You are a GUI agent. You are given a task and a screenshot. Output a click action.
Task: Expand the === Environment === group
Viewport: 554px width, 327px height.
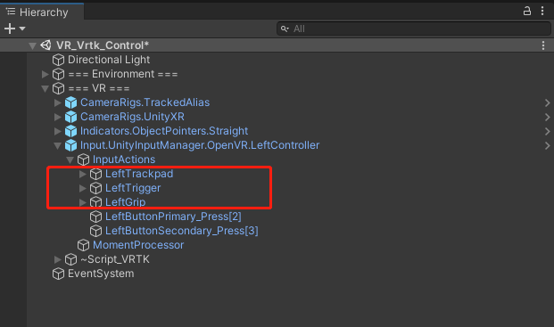45,74
